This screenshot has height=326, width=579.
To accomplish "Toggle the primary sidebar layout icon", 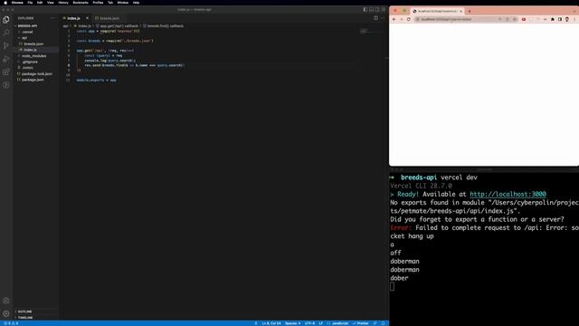I will pos(365,10).
